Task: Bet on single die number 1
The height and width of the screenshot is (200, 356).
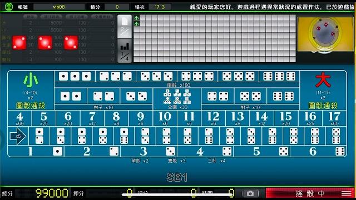Action: pyautogui.click(x=36, y=151)
